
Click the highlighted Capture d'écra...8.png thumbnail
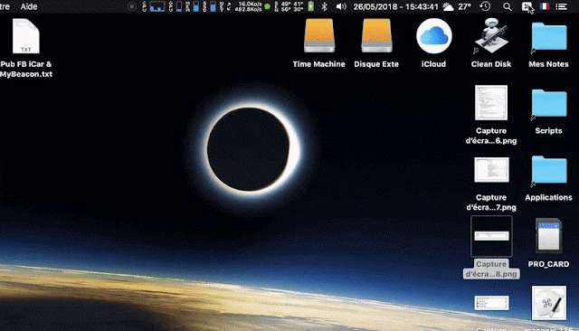click(491, 236)
